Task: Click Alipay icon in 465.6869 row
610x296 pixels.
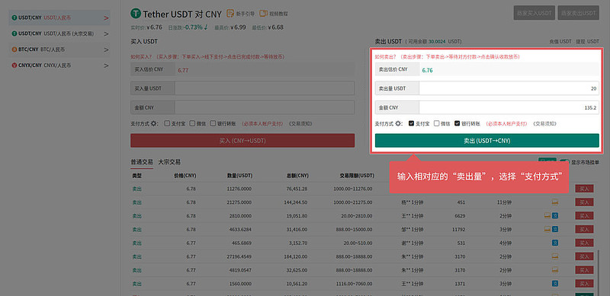Action: pyautogui.click(x=555, y=243)
